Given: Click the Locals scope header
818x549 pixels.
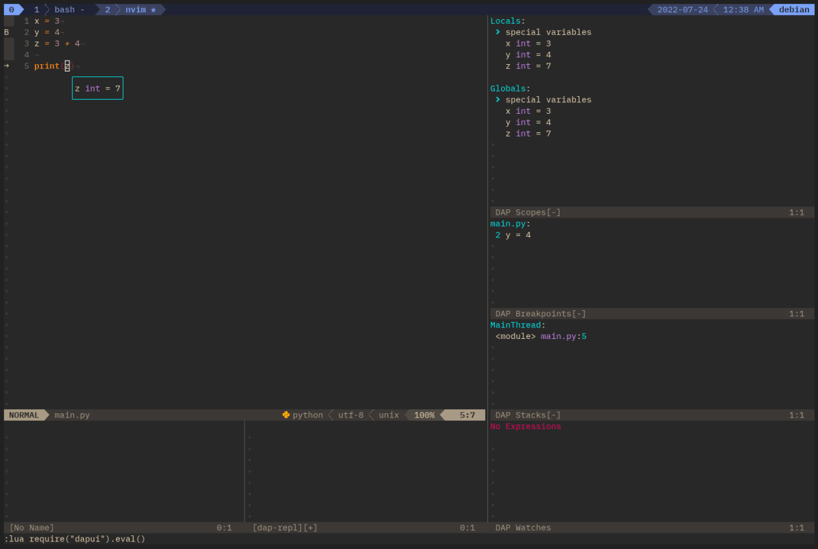Looking at the screenshot, I should [508, 21].
